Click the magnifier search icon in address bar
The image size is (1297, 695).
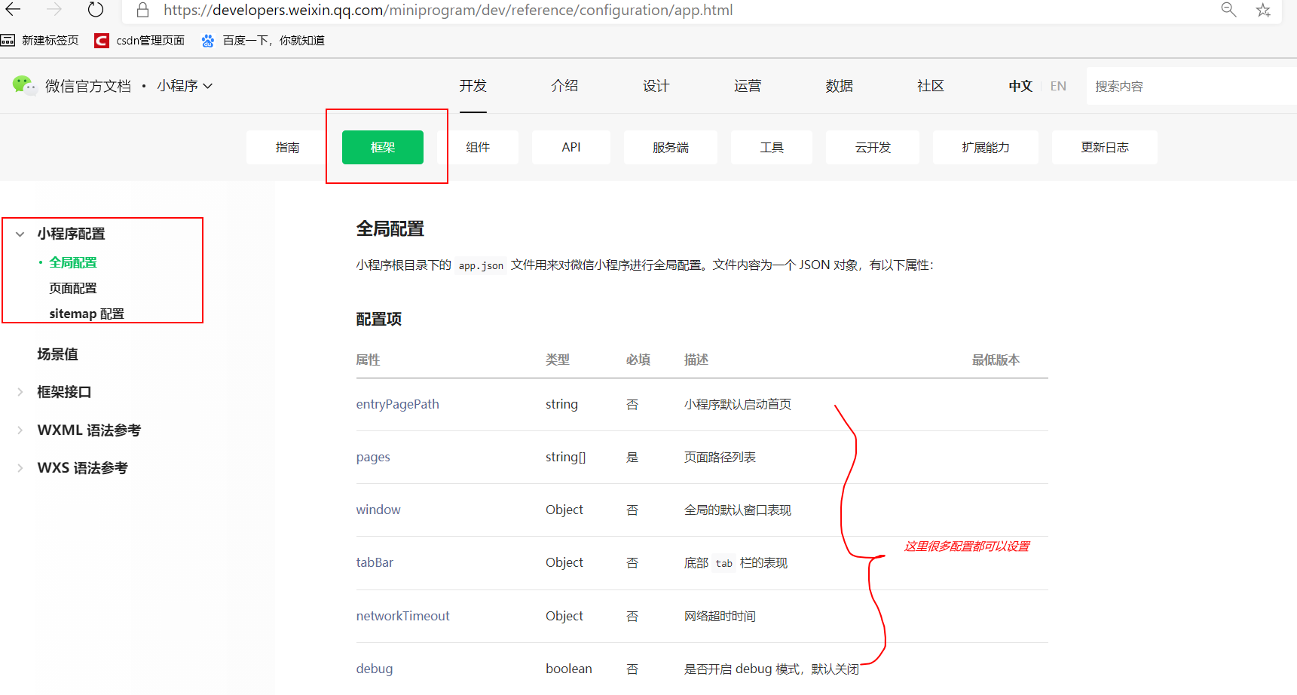[x=1228, y=10]
